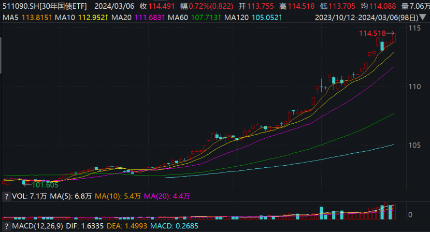This screenshot has height=232, width=430.
Task: Click the volume MA(5): 6.8万 label
Action: [x=71, y=196]
